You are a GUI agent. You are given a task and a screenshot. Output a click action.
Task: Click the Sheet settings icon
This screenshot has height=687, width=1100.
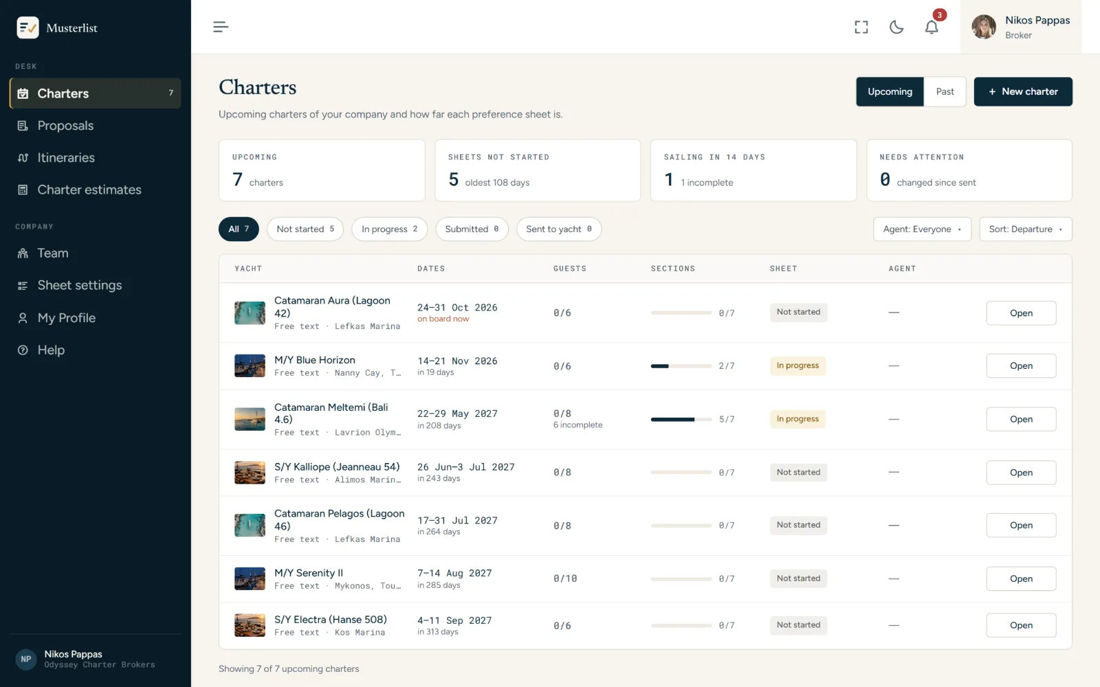23,286
